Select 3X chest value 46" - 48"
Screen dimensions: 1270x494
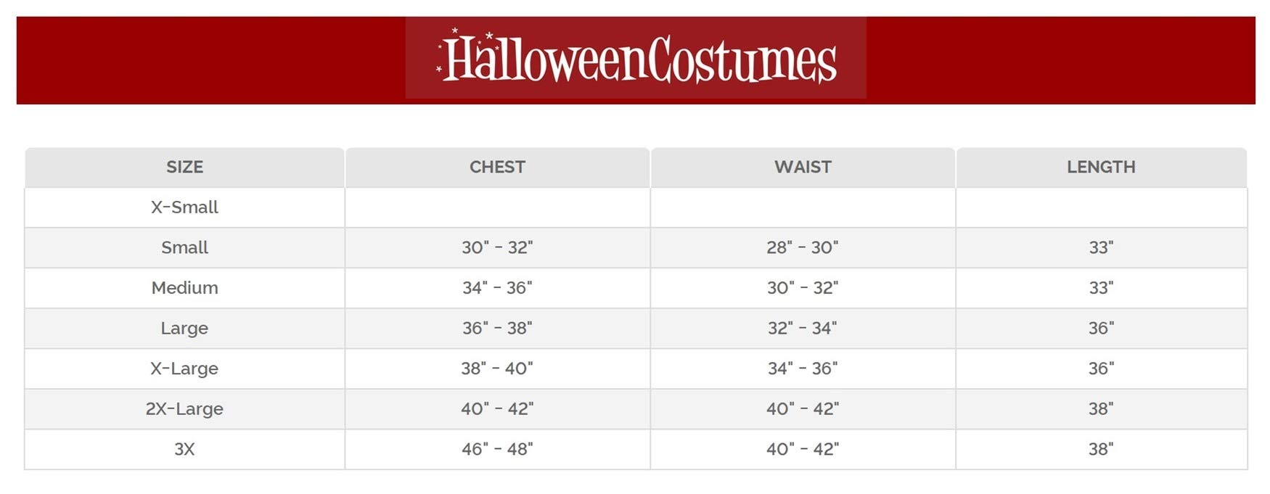497,449
